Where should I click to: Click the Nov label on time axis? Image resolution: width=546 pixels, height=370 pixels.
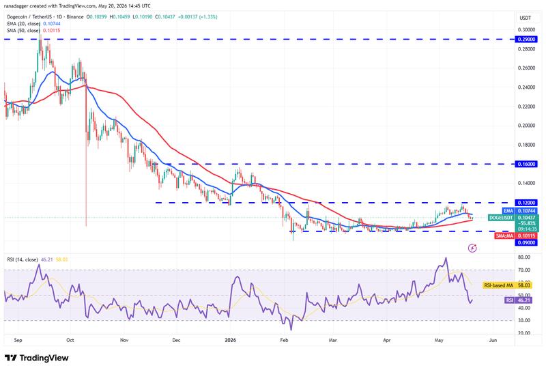pyautogui.click(x=124, y=340)
